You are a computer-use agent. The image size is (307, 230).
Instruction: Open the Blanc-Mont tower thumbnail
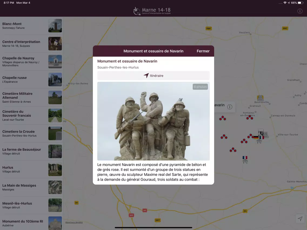(55, 26)
